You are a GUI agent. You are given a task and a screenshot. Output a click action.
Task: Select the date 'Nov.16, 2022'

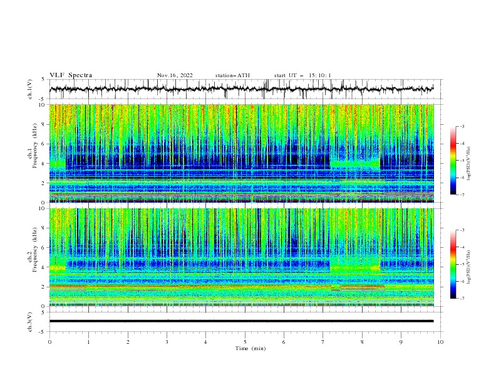[x=175, y=75]
